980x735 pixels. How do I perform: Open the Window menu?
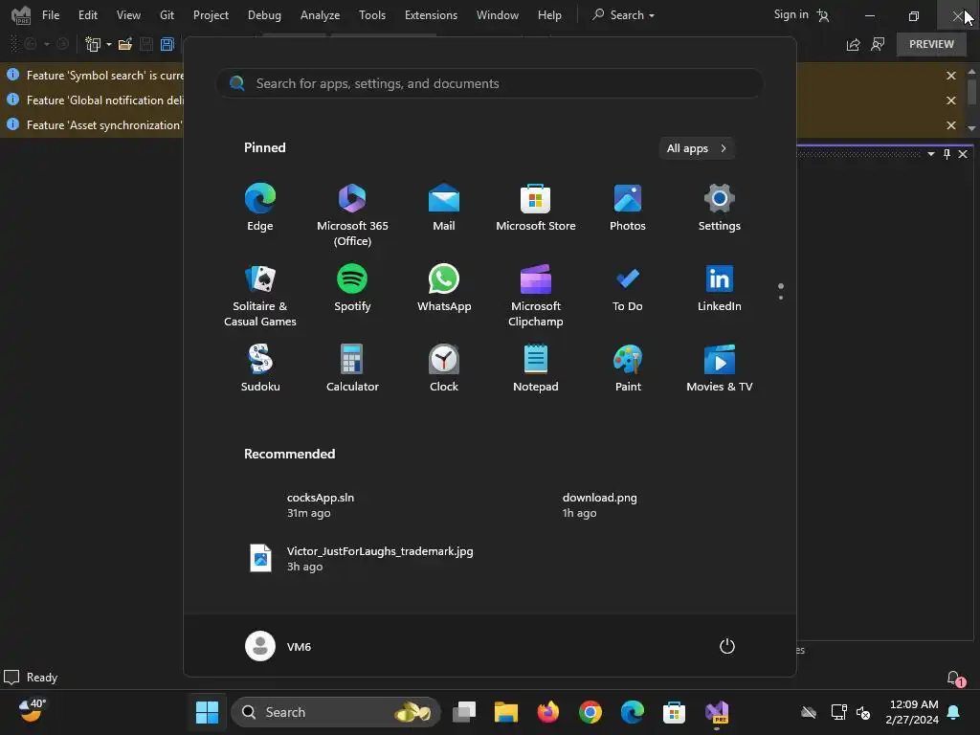point(498,15)
